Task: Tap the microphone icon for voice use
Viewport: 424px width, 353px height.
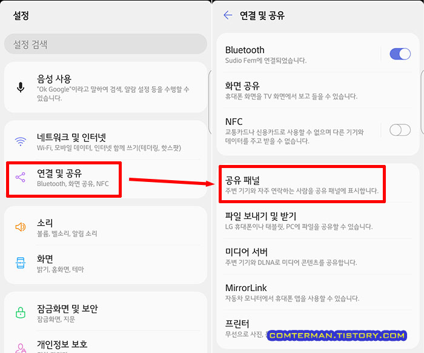Action: click(21, 87)
